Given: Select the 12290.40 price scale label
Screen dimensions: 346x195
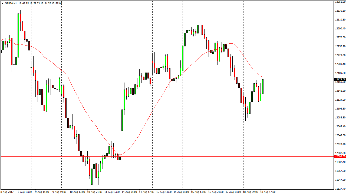Looking at the screenshot, I should pos(340,29).
